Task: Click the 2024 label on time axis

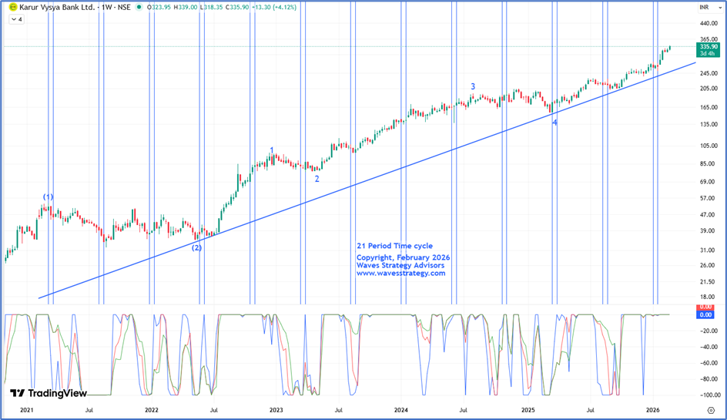Action: [x=401, y=410]
